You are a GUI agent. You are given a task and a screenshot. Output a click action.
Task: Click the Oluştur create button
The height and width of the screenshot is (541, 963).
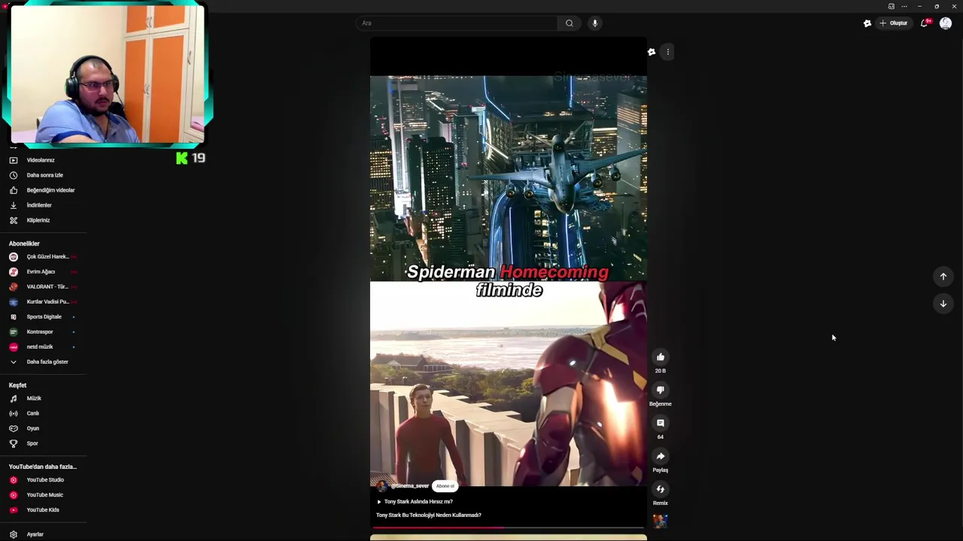click(x=894, y=23)
